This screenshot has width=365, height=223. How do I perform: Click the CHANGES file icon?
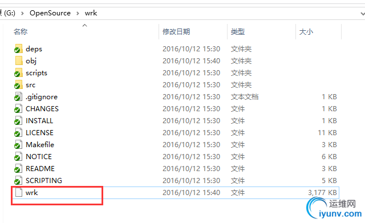18,109
